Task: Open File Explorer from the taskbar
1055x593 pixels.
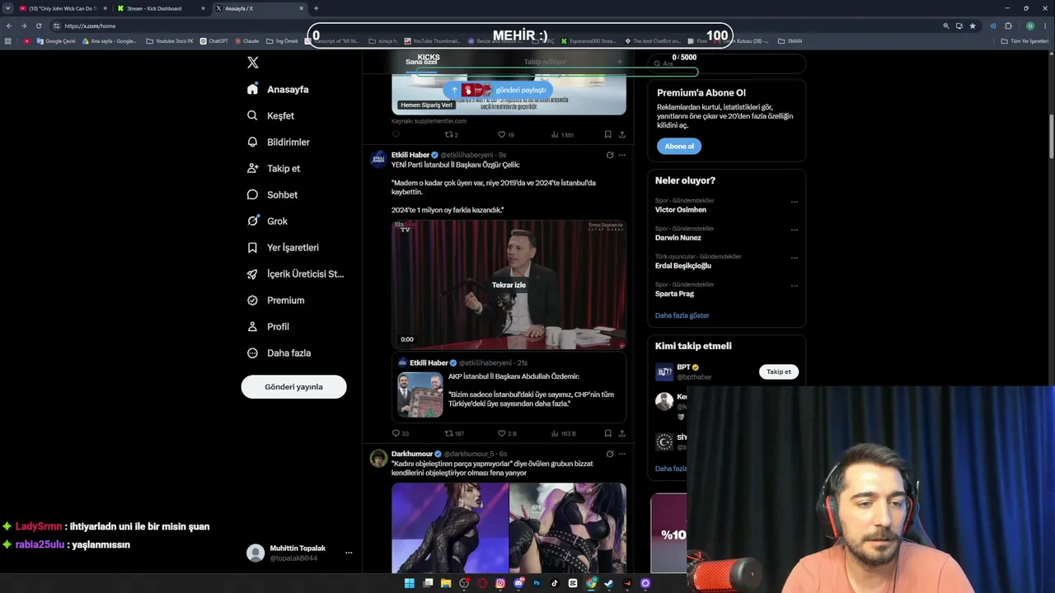Action: click(x=446, y=583)
